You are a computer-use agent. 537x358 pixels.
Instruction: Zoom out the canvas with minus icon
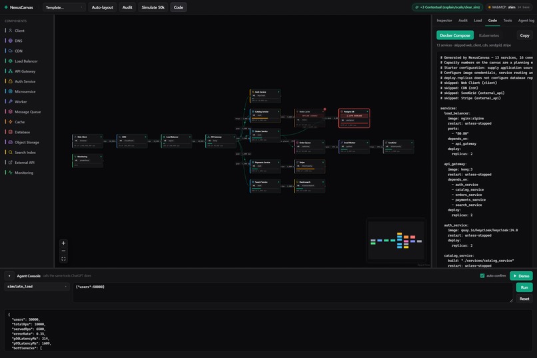63,251
